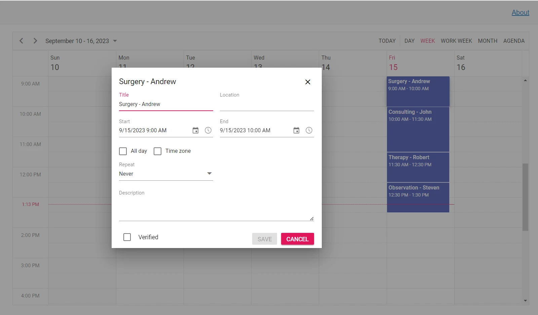Select the Observation - Steven appointment

pos(418,198)
